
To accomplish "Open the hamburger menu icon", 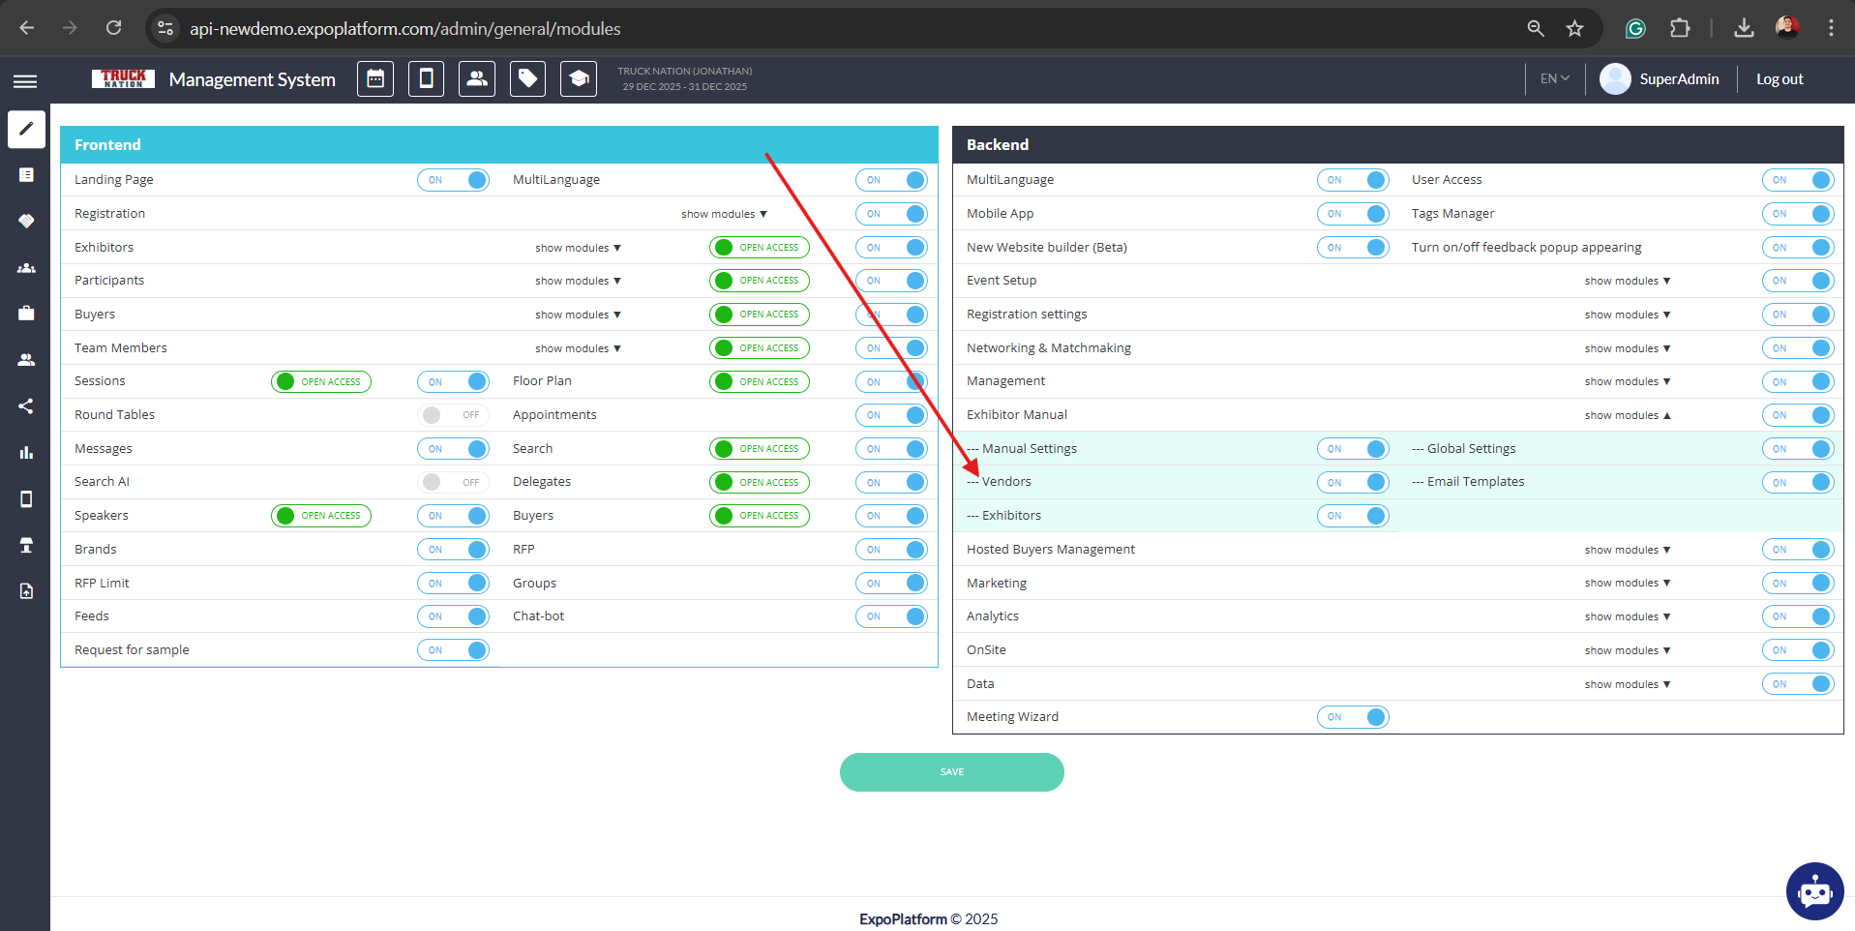I will point(25,81).
